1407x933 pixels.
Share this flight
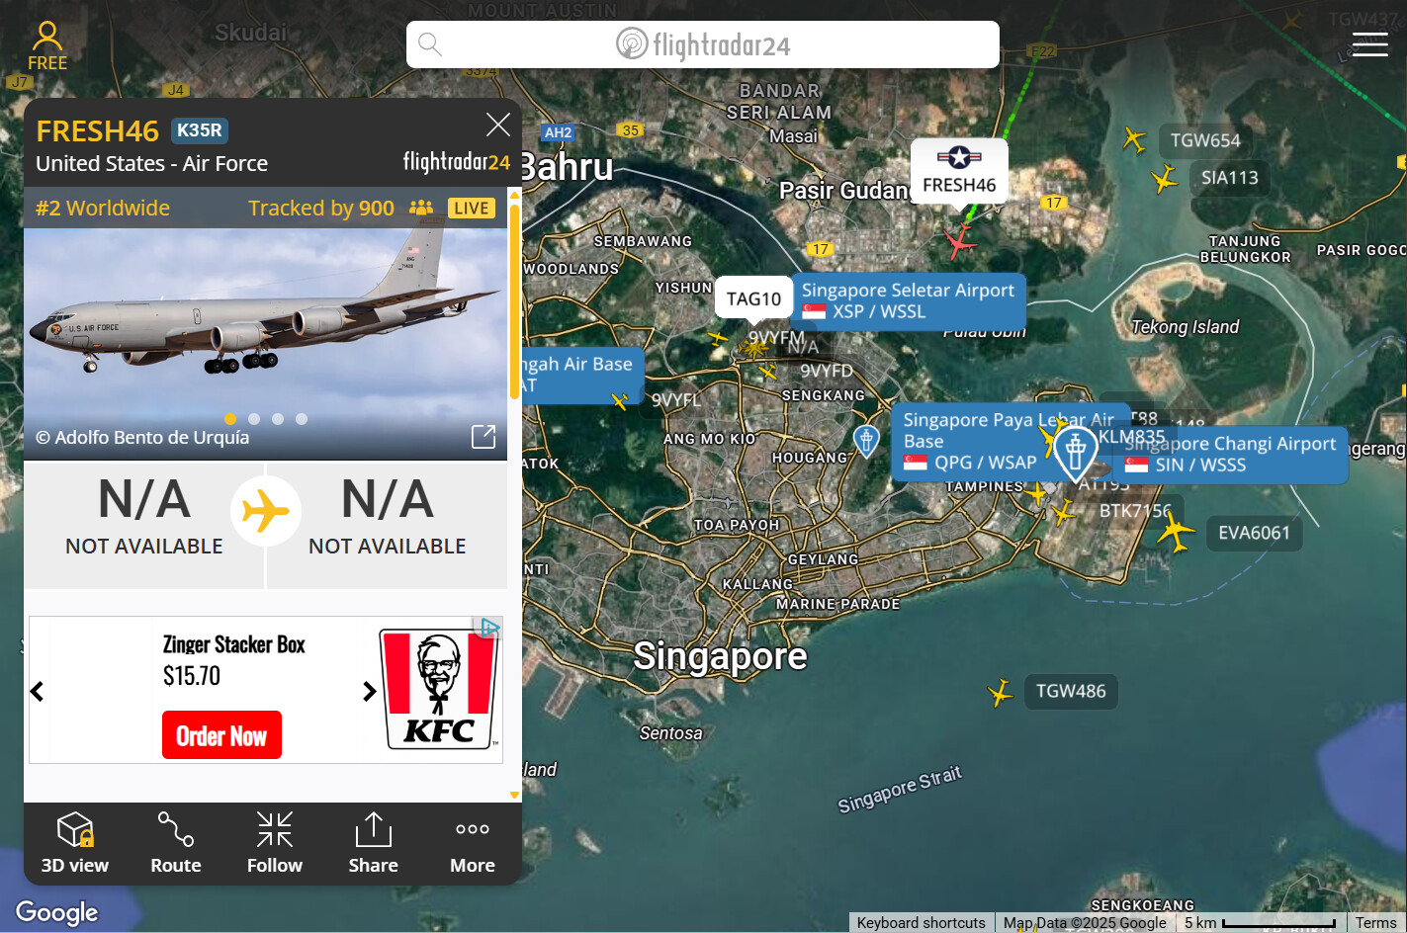tap(374, 843)
